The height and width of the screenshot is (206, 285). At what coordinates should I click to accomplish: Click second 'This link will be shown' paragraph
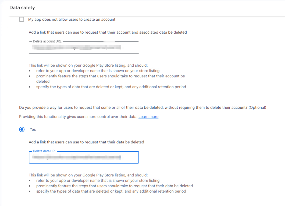pos(88,175)
